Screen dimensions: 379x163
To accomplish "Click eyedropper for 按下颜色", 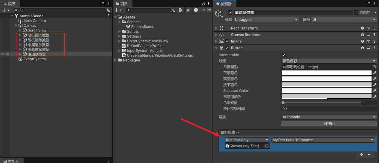I will [x=374, y=85].
